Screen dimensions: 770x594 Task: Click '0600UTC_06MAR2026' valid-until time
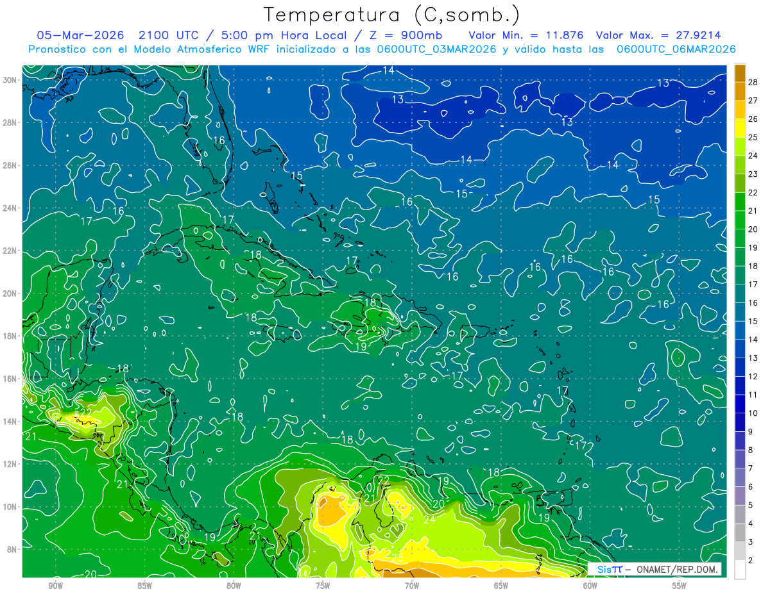tap(676, 49)
